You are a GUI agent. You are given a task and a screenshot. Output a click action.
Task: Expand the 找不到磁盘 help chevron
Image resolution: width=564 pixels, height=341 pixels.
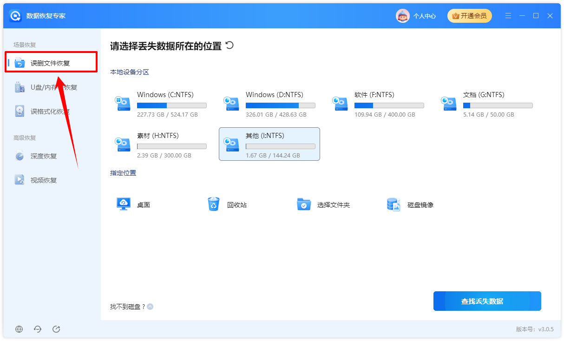[x=150, y=307]
